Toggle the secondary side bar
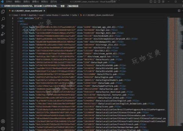 point(159,2)
